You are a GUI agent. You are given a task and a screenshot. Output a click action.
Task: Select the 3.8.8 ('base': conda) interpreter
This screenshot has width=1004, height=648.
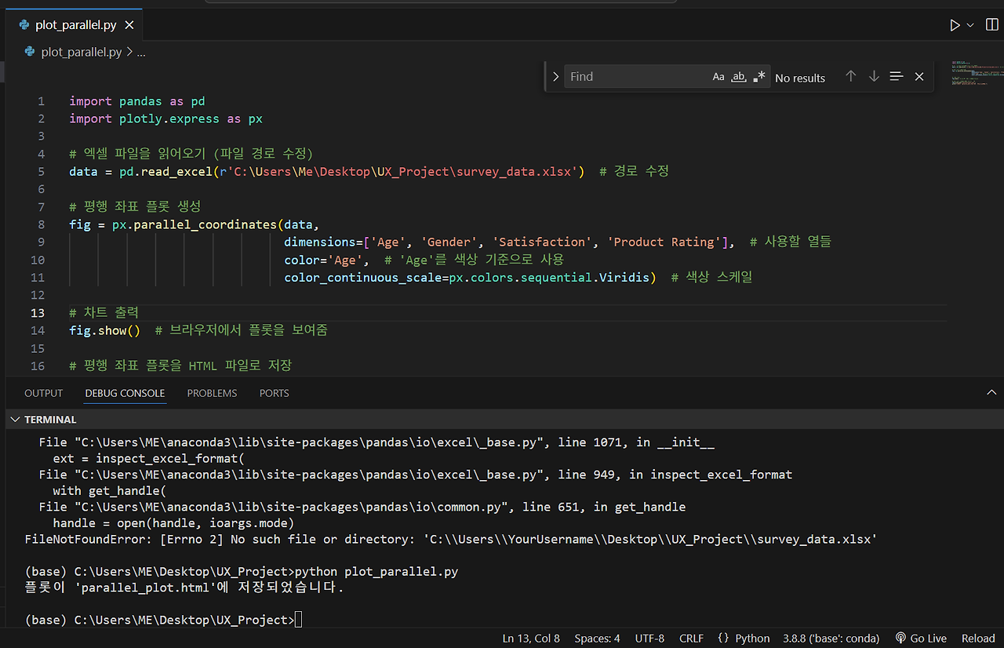833,639
